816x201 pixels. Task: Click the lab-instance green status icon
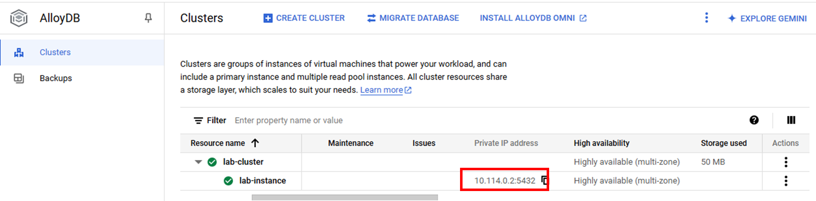tap(229, 181)
